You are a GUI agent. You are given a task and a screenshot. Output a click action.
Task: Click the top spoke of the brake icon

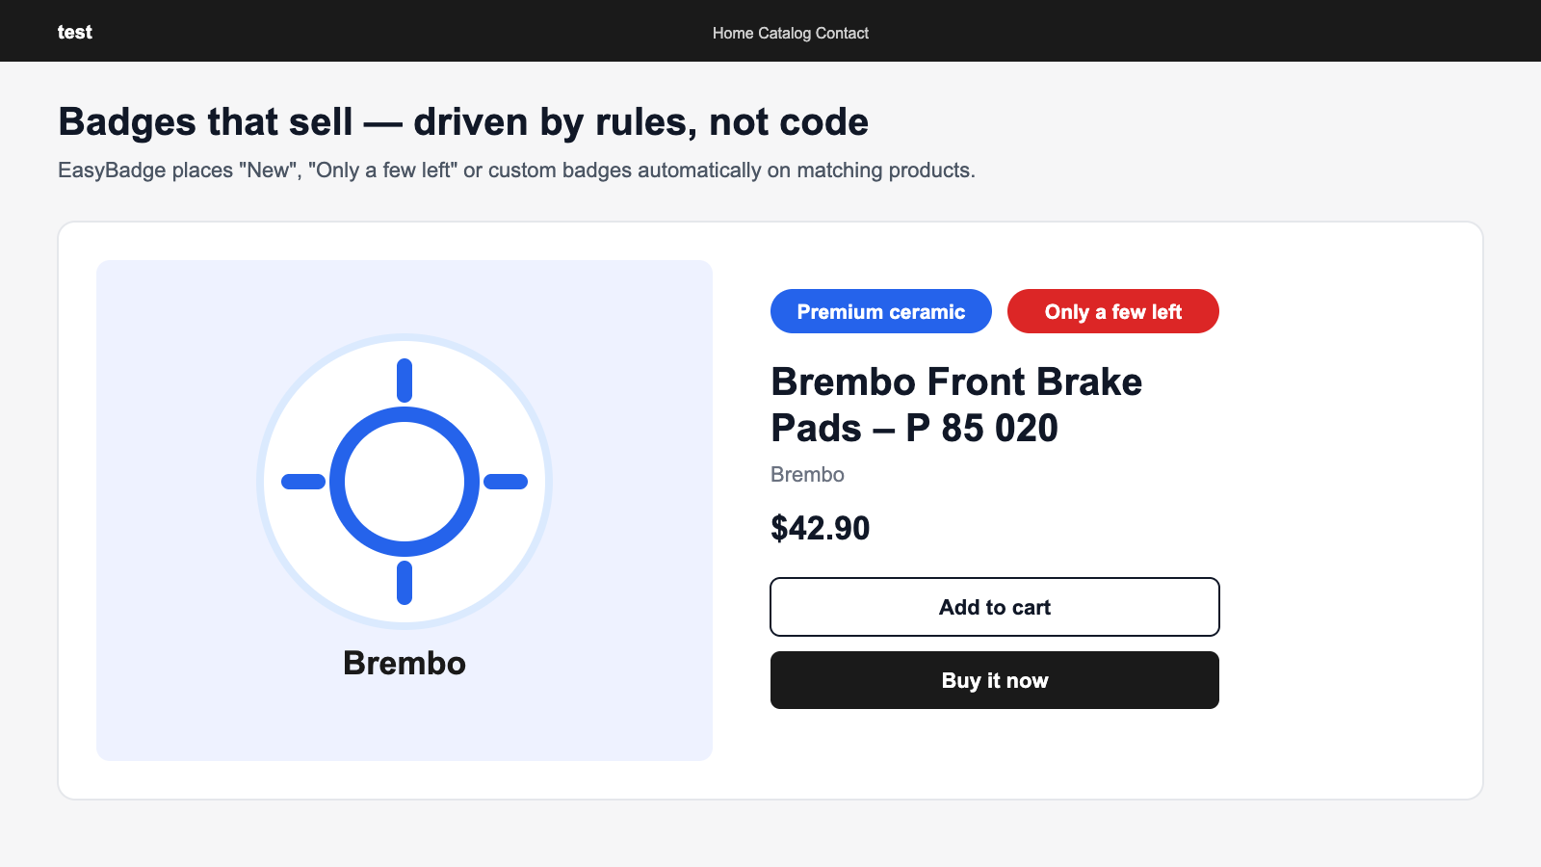(x=405, y=381)
